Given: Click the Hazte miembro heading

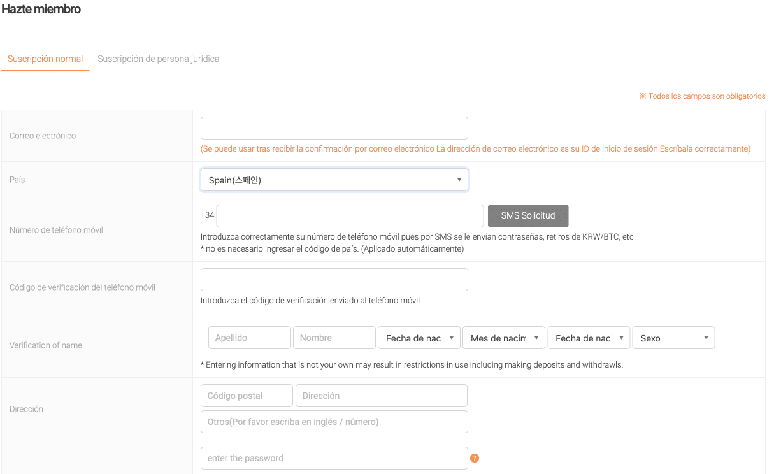Looking at the screenshot, I should click(x=41, y=10).
